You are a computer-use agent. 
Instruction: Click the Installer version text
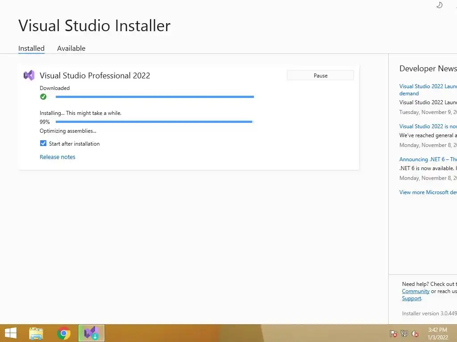pyautogui.click(x=429, y=313)
